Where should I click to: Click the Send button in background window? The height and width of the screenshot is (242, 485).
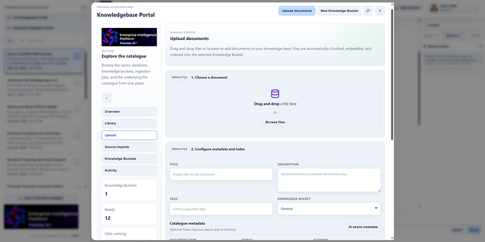pos(474,230)
